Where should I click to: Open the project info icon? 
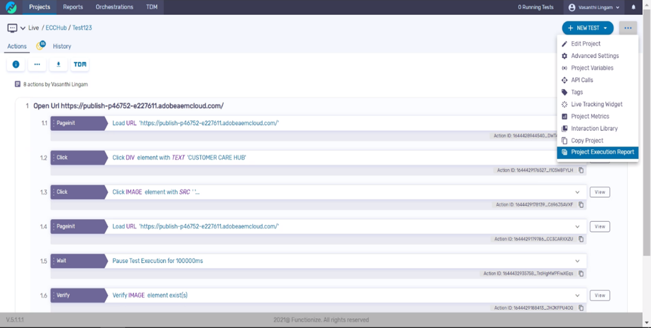[16, 64]
